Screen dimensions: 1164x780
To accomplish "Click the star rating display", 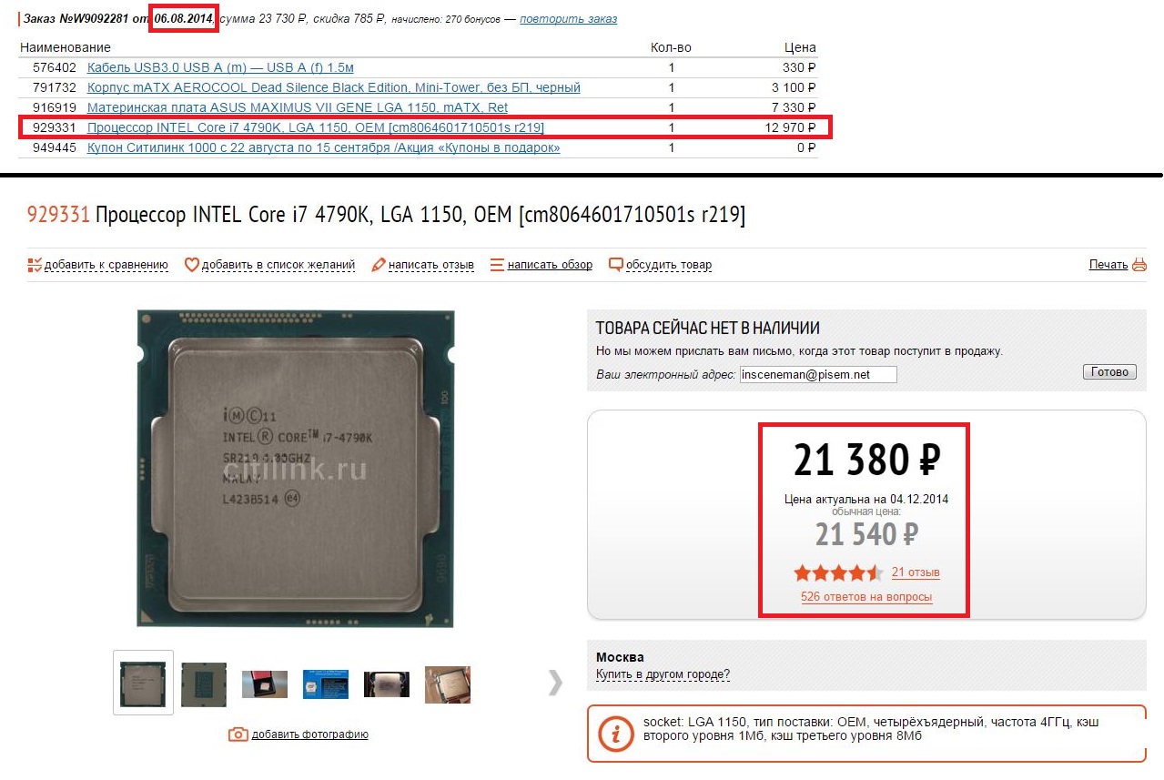I will [838, 572].
